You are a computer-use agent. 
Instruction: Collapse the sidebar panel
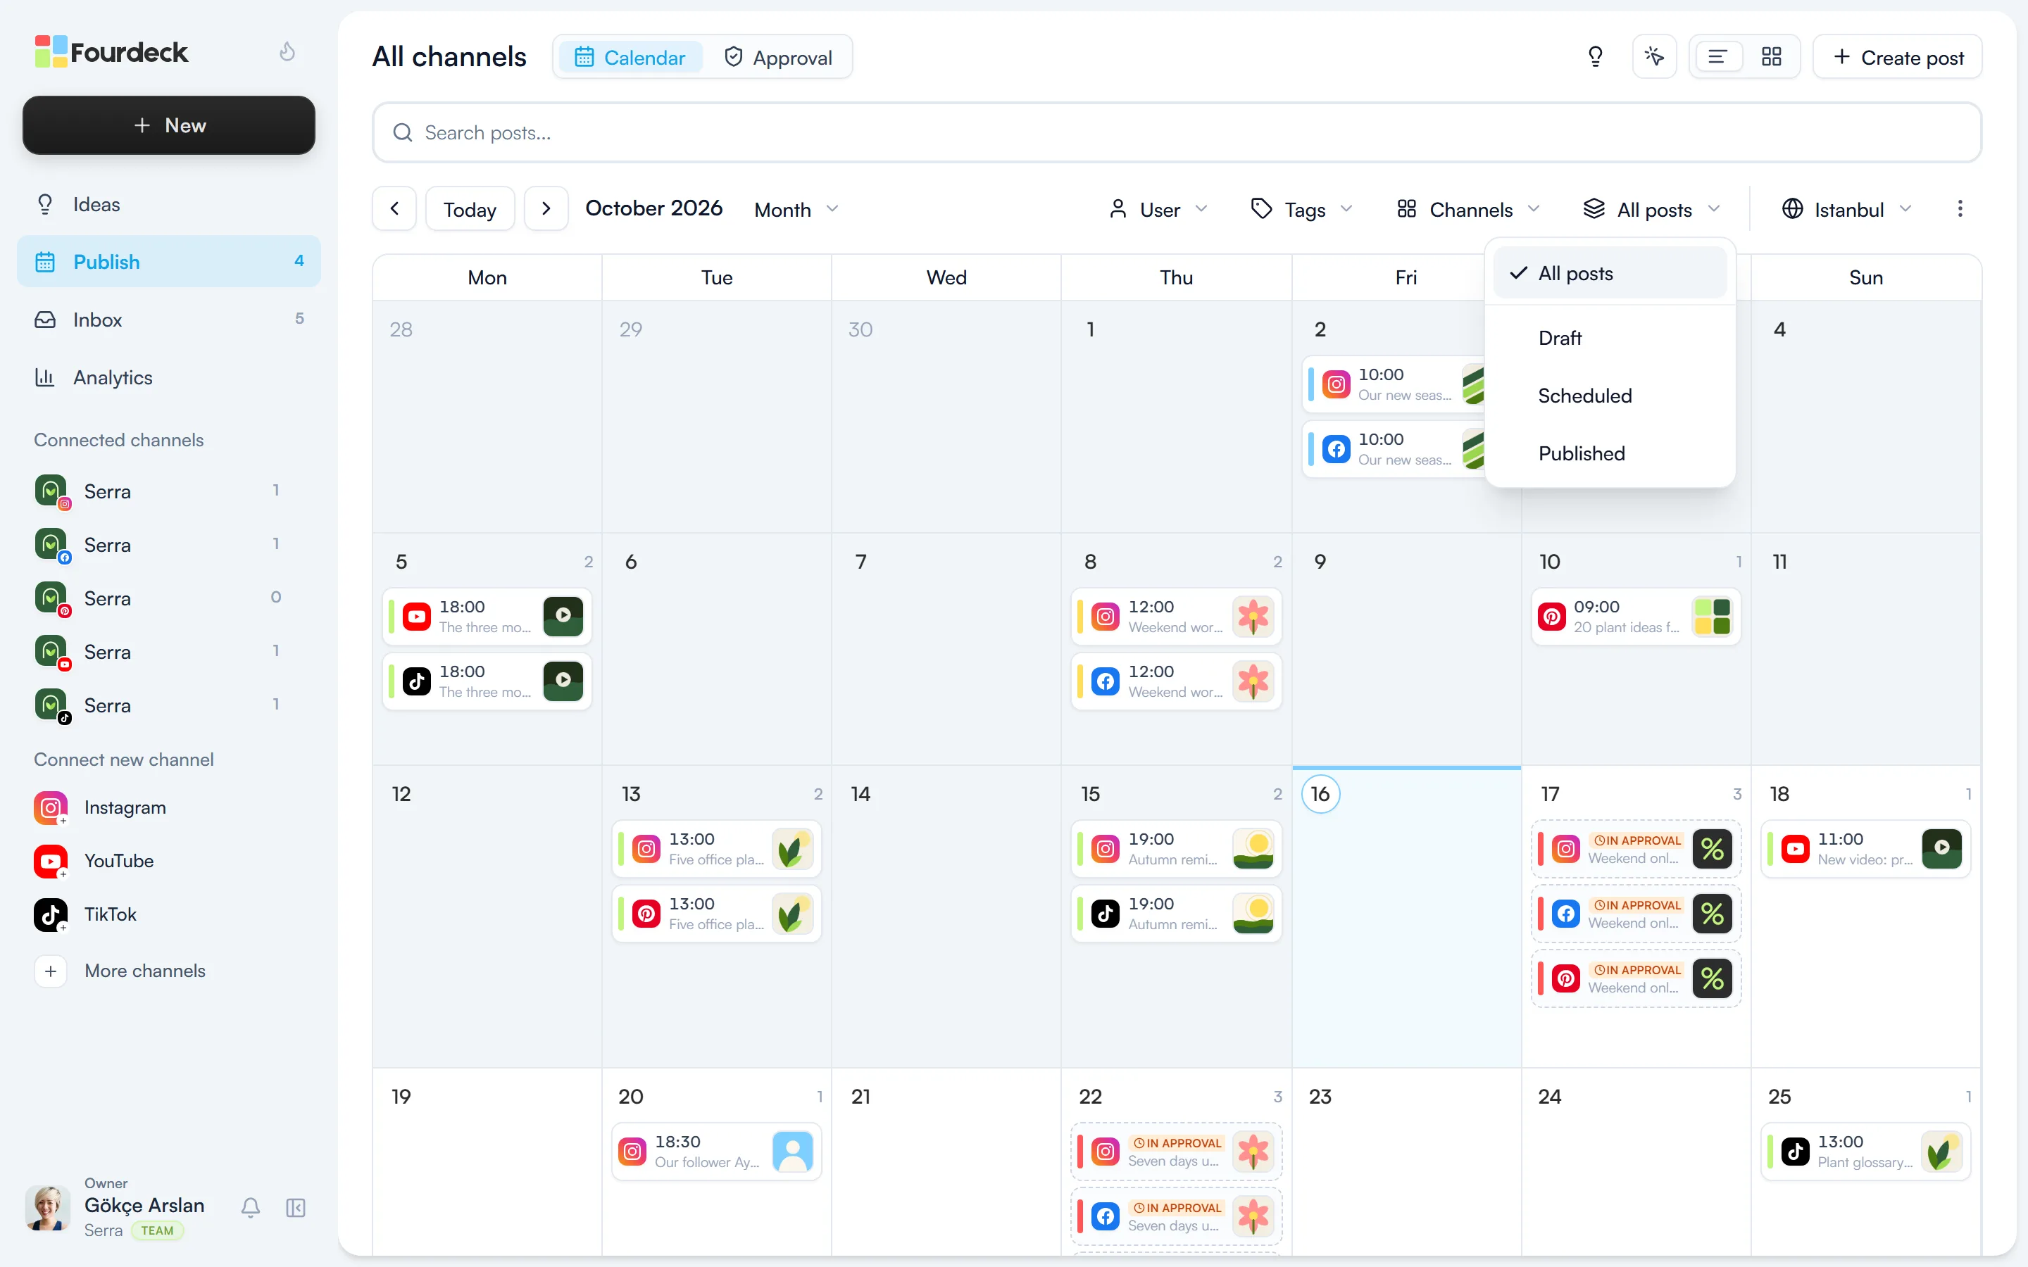point(296,1207)
